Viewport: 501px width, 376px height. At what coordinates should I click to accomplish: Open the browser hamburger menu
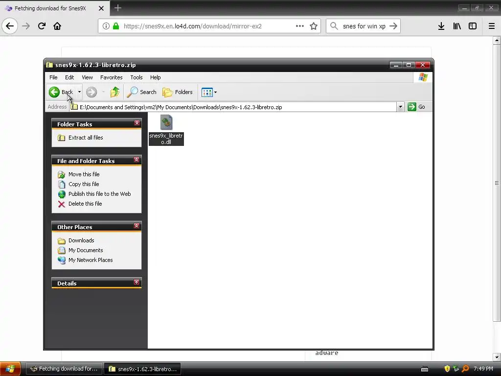click(x=491, y=26)
